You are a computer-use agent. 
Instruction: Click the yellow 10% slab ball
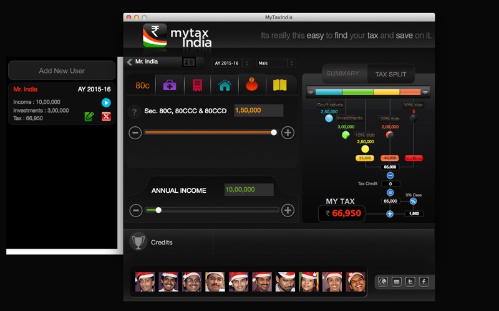click(x=365, y=149)
